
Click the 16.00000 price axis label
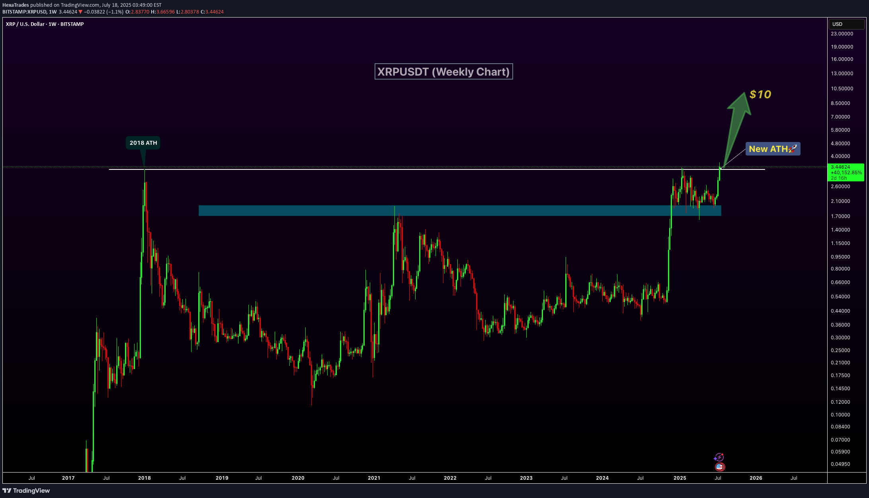click(x=842, y=59)
